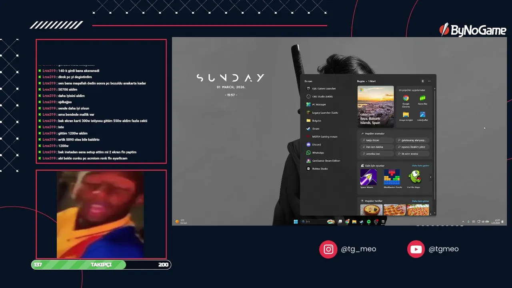
Task: Open the Space Waves game tile
Action: (368, 179)
